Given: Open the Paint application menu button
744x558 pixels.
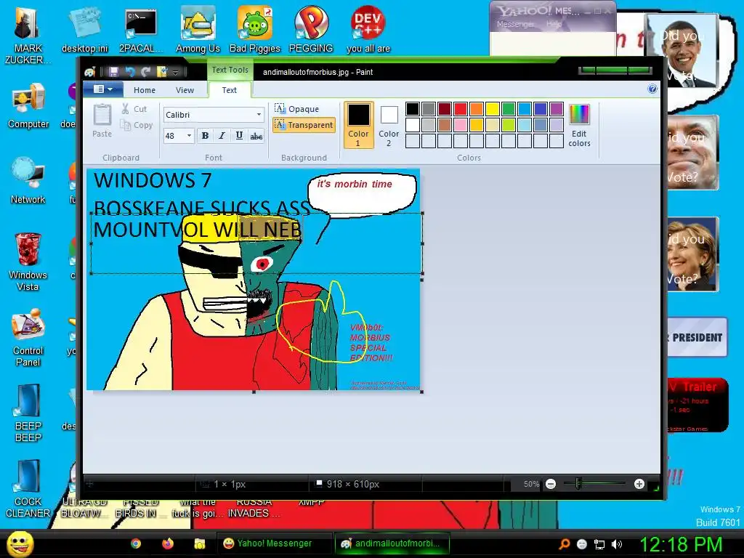Looking at the screenshot, I should coord(103,89).
